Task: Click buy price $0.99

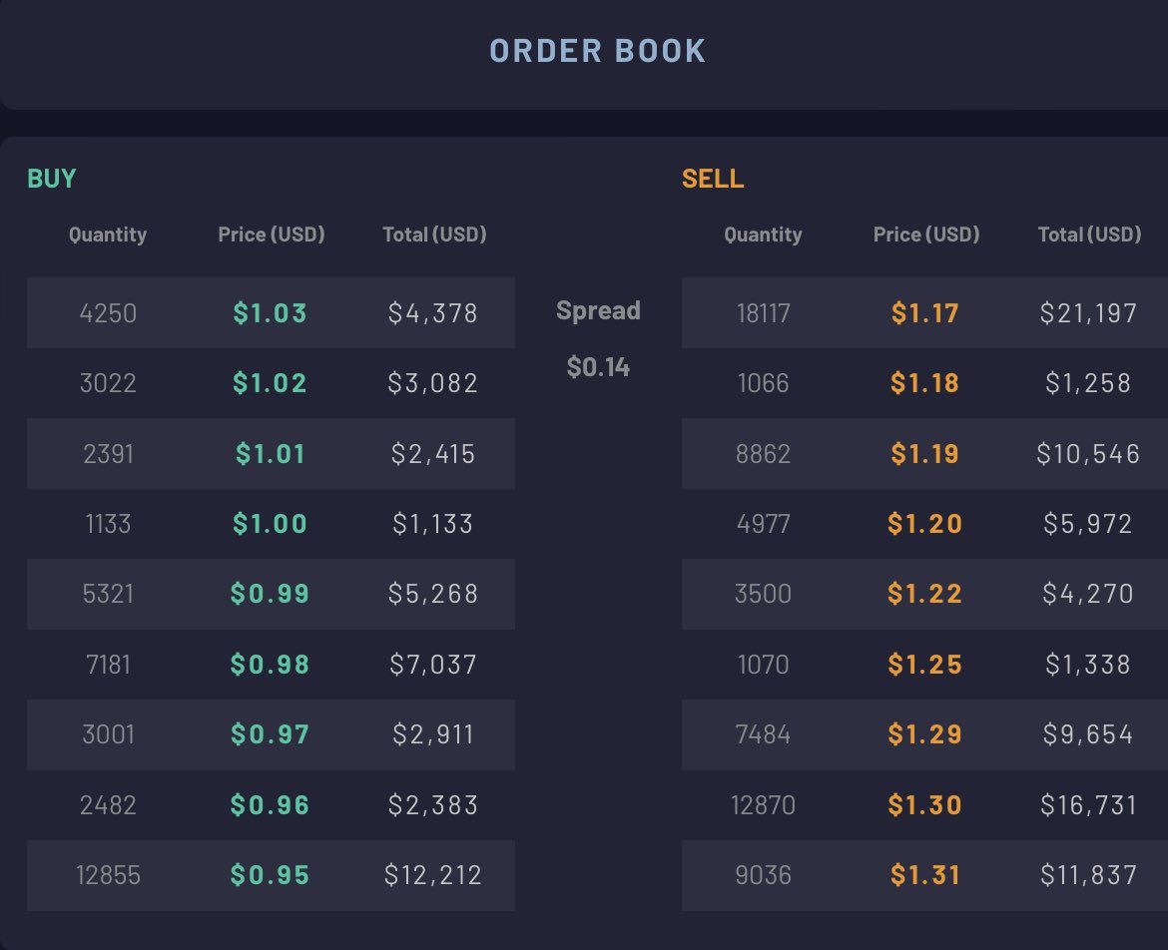Action: pos(270,594)
